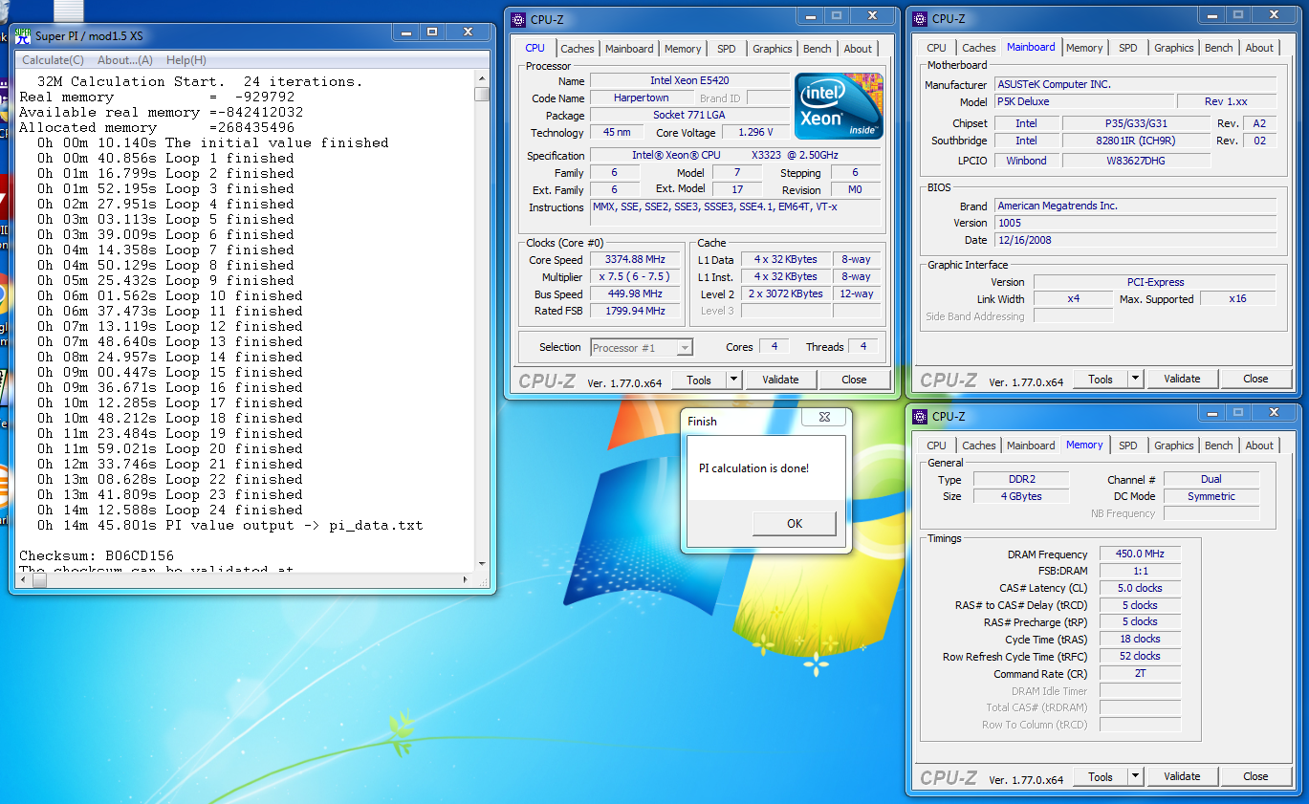Switch to SPD tab in the CPU-tab window
1309x804 pixels.
pyautogui.click(x=727, y=49)
